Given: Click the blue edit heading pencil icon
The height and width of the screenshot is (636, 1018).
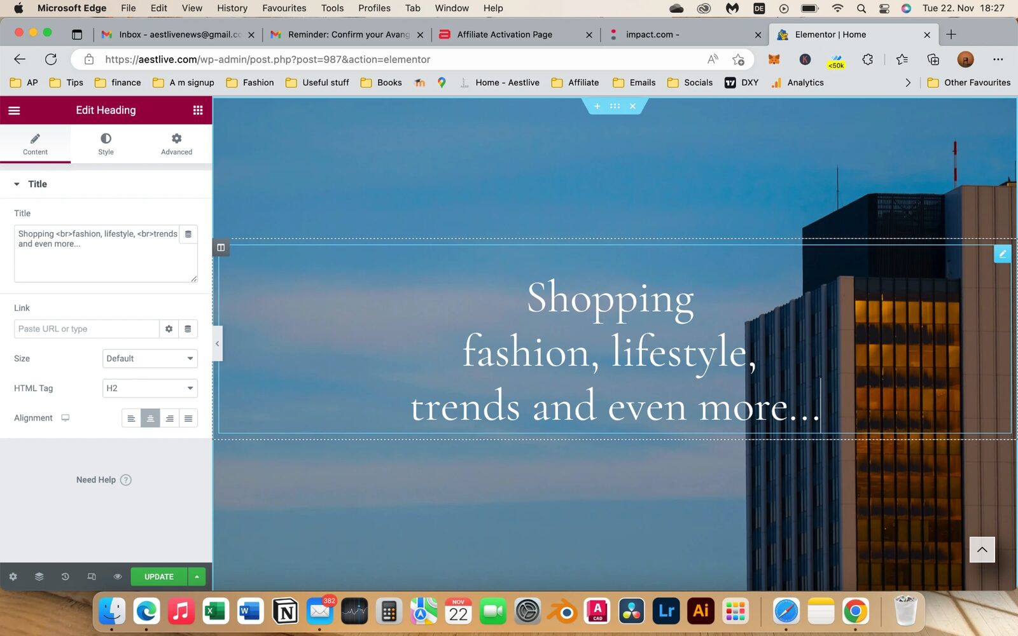Looking at the screenshot, I should 1002,253.
